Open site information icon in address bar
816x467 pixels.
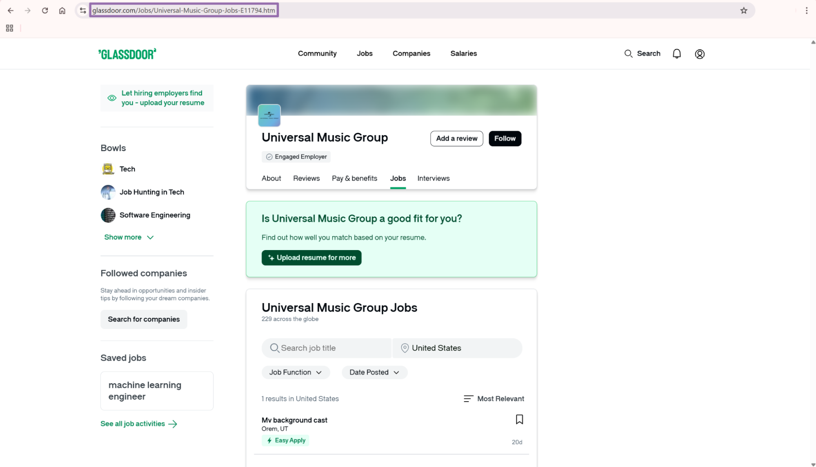click(x=83, y=11)
